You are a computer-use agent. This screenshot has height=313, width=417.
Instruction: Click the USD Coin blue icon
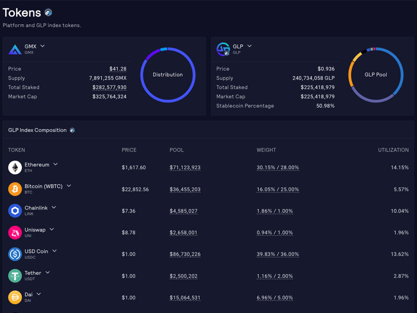pos(15,254)
